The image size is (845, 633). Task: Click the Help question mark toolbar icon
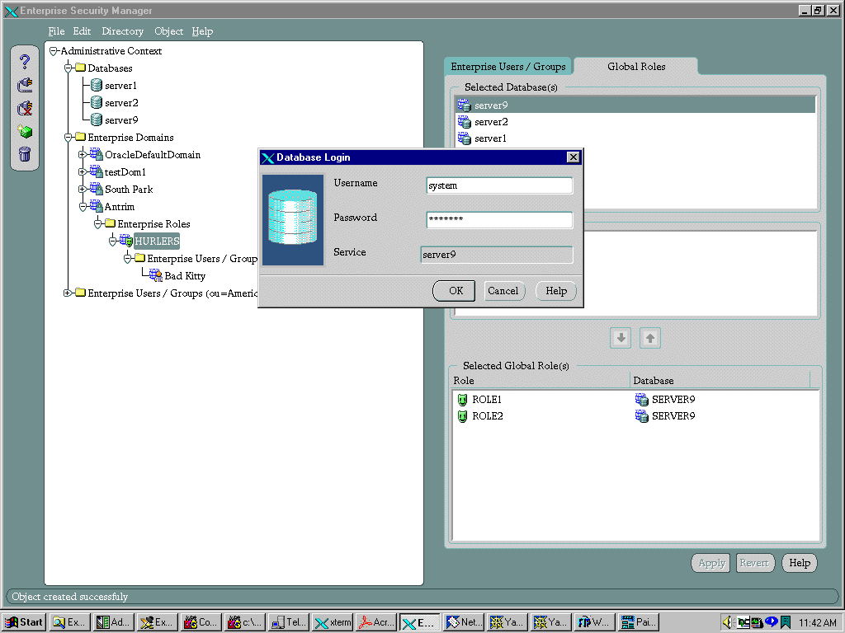click(25, 62)
